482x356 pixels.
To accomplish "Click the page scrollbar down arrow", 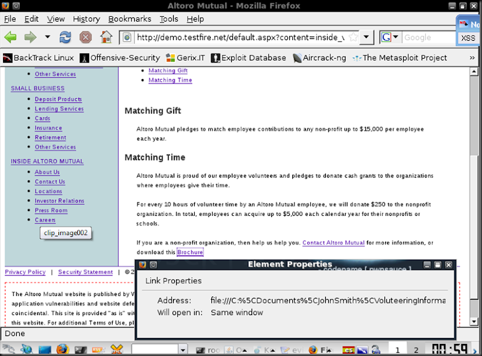I will pos(474,322).
